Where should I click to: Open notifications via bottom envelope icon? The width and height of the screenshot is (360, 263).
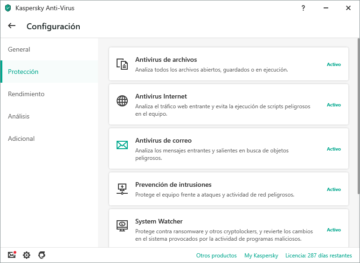coord(12,255)
